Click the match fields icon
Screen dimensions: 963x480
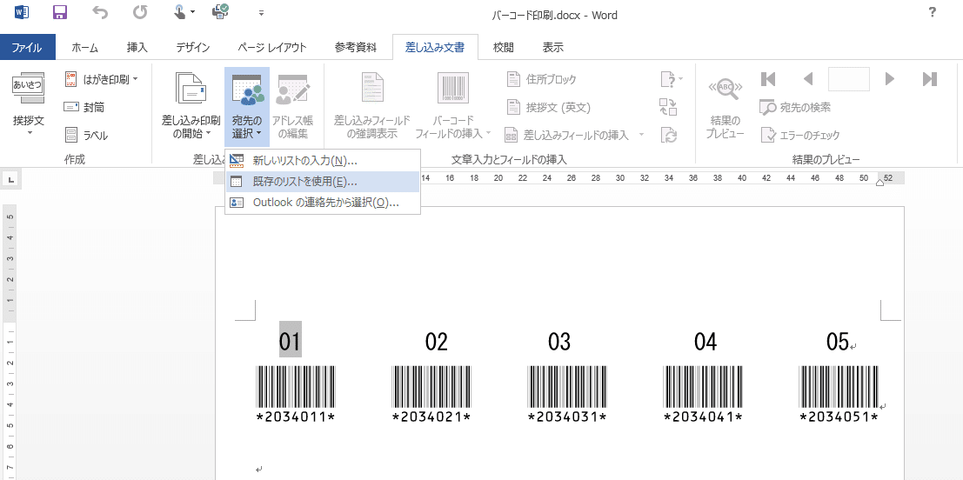coord(668,107)
